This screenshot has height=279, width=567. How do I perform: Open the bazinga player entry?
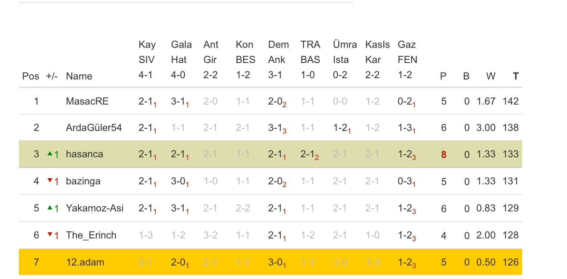point(83,181)
